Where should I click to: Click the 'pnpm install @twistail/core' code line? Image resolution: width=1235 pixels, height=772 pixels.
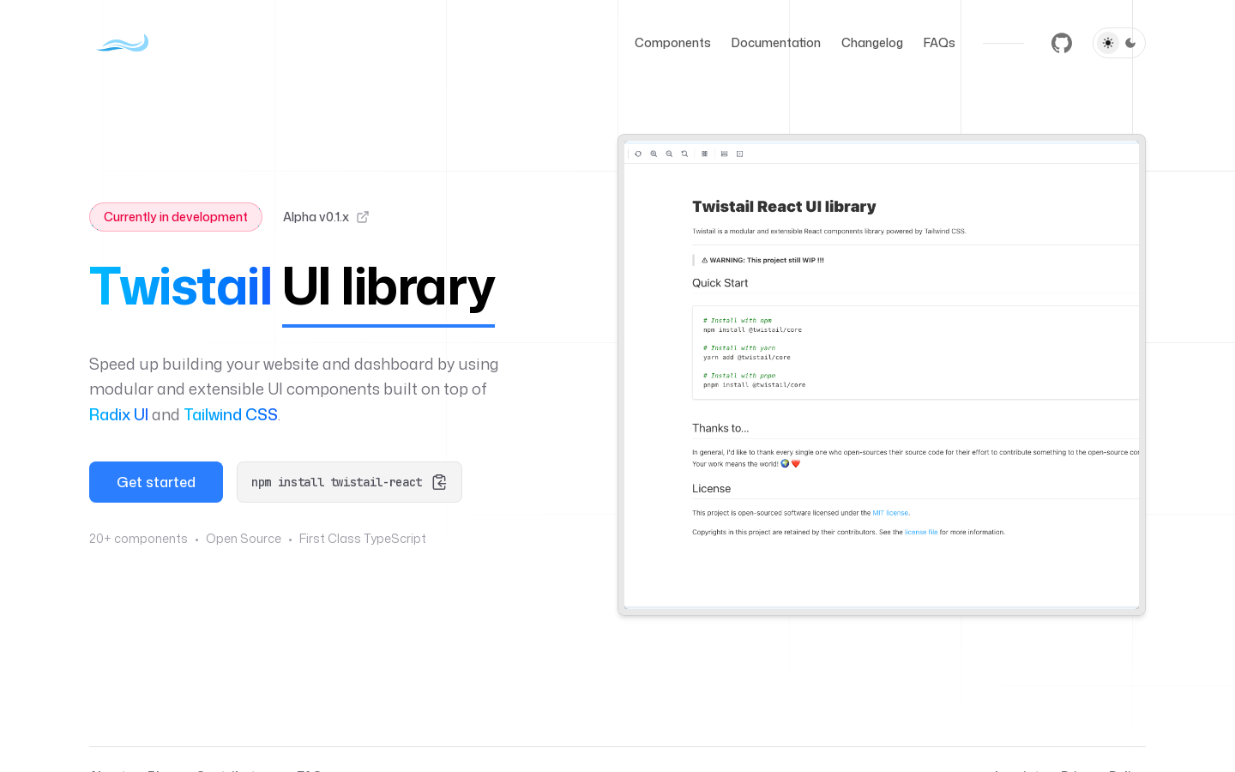pyautogui.click(x=755, y=385)
